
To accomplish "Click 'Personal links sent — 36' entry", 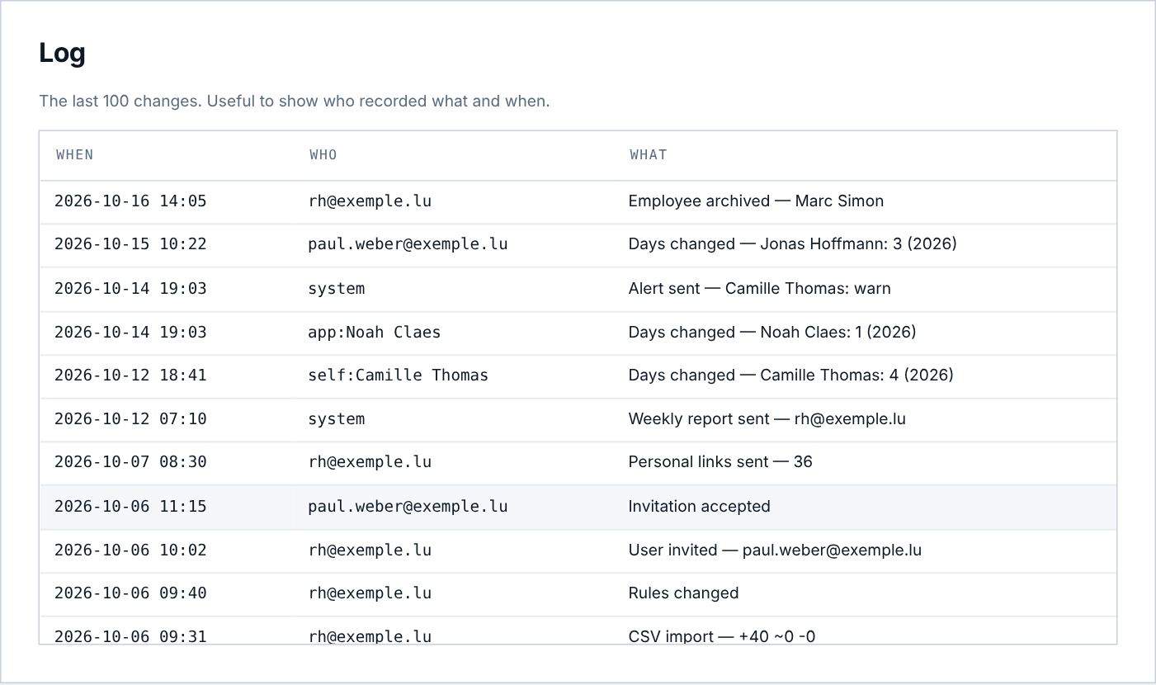I will (720, 462).
